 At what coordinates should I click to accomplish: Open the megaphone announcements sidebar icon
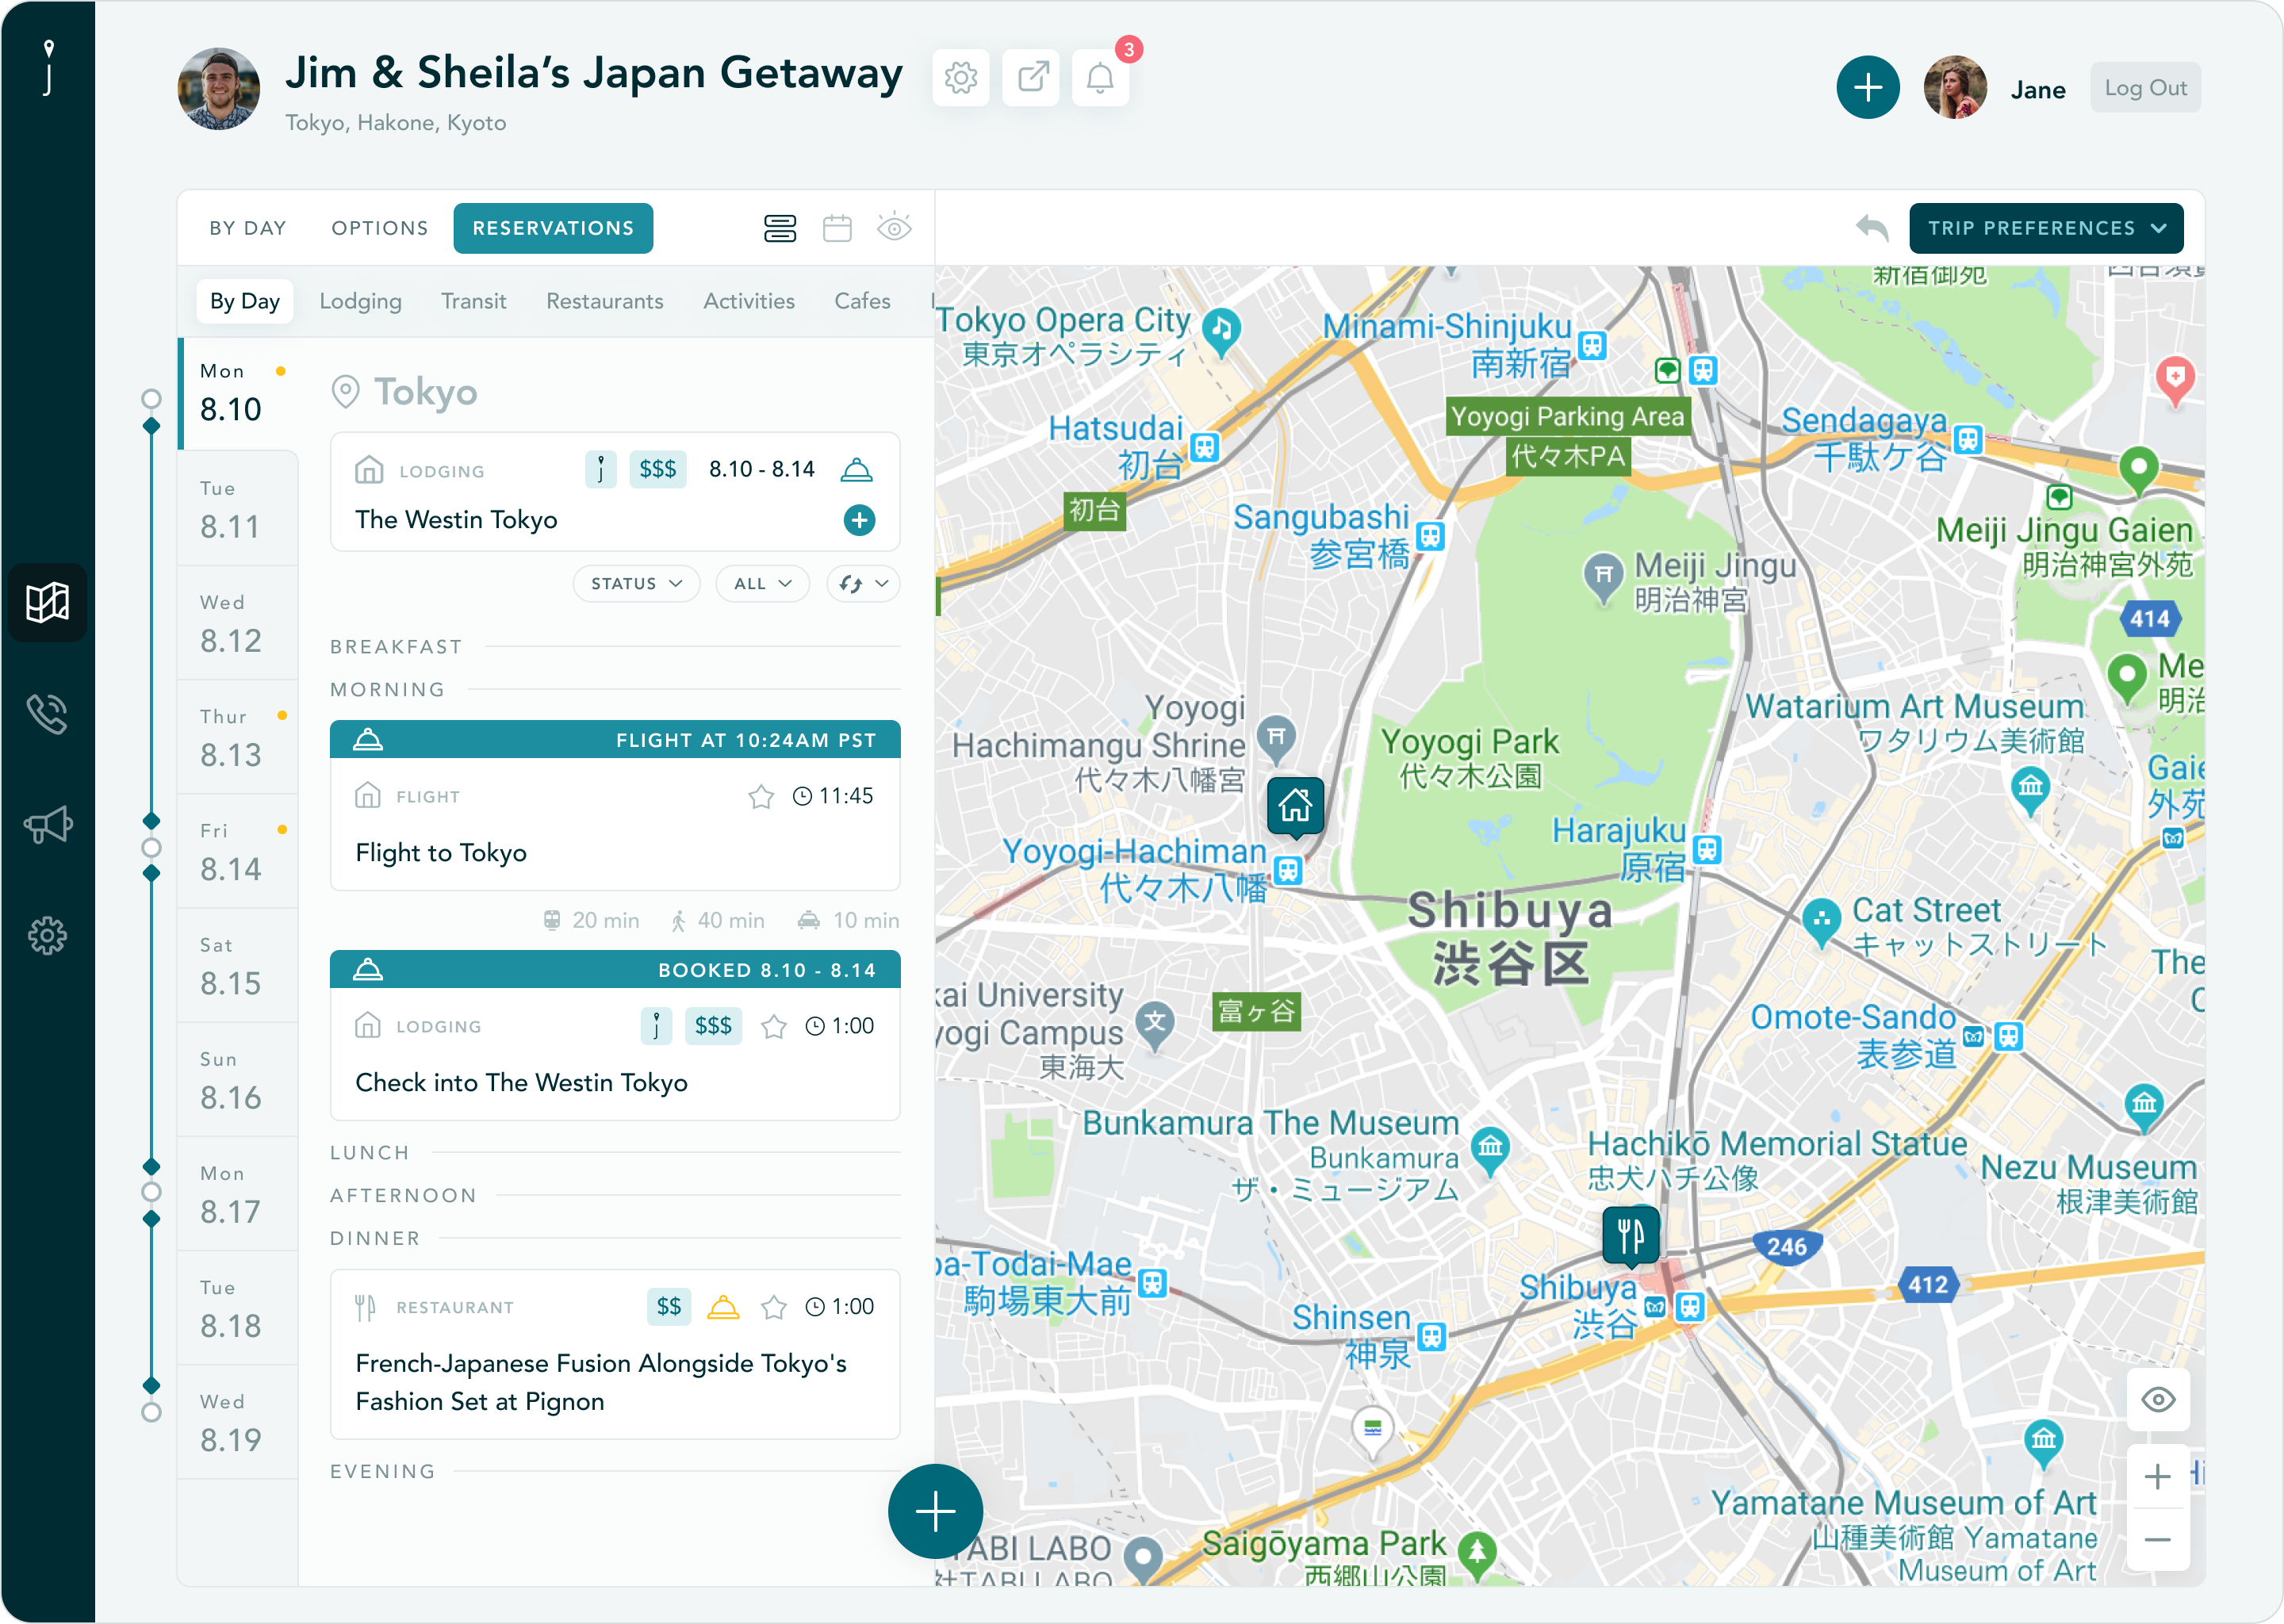coord(47,825)
